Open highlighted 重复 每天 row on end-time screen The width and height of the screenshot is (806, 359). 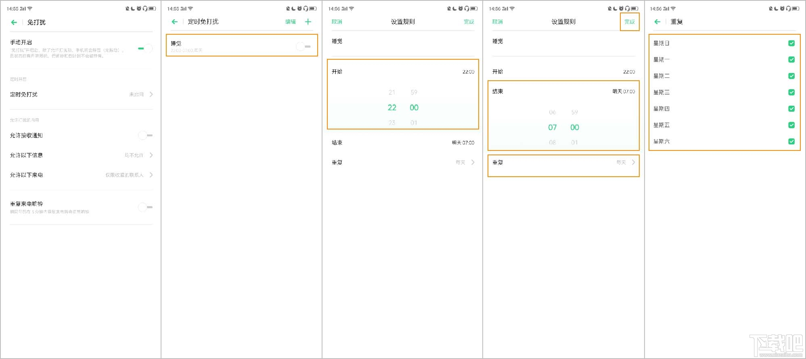[x=563, y=165]
